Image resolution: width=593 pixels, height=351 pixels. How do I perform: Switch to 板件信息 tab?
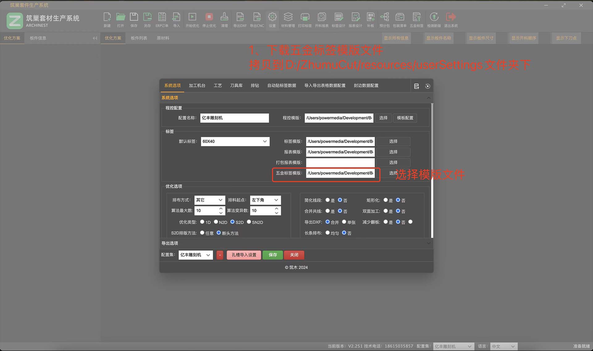[38, 38]
